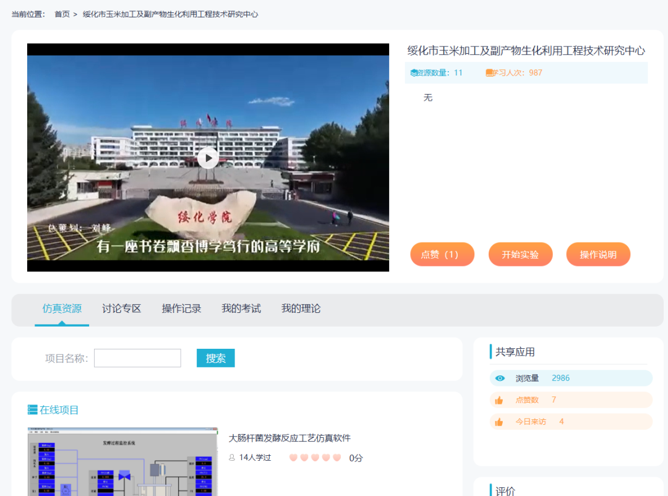The width and height of the screenshot is (668, 496).
Task: Click 点赞 (1) like button
Action: [442, 254]
